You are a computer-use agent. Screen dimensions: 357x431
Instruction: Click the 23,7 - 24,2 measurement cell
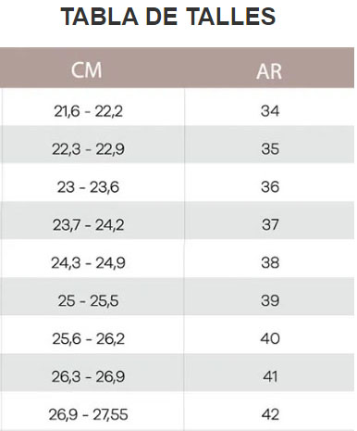(x=92, y=221)
